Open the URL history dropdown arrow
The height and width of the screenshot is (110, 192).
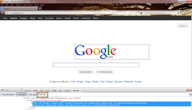pyautogui.click(x=134, y=13)
